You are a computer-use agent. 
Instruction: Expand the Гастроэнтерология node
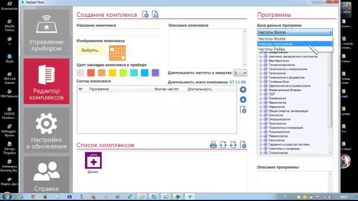[x=261, y=65]
